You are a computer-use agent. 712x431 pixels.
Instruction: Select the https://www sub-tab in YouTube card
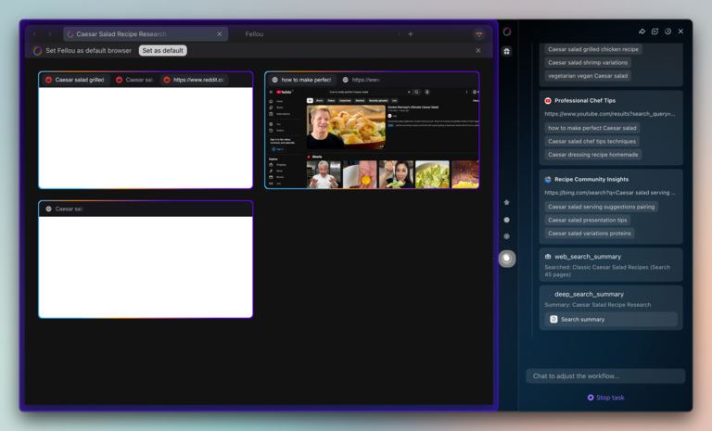coord(362,80)
